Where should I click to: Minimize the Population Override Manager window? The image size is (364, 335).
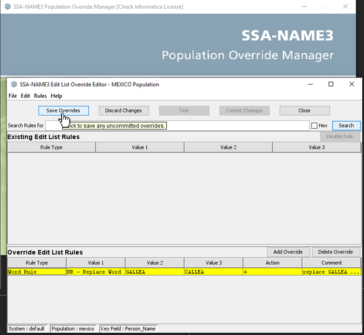pos(304,7)
